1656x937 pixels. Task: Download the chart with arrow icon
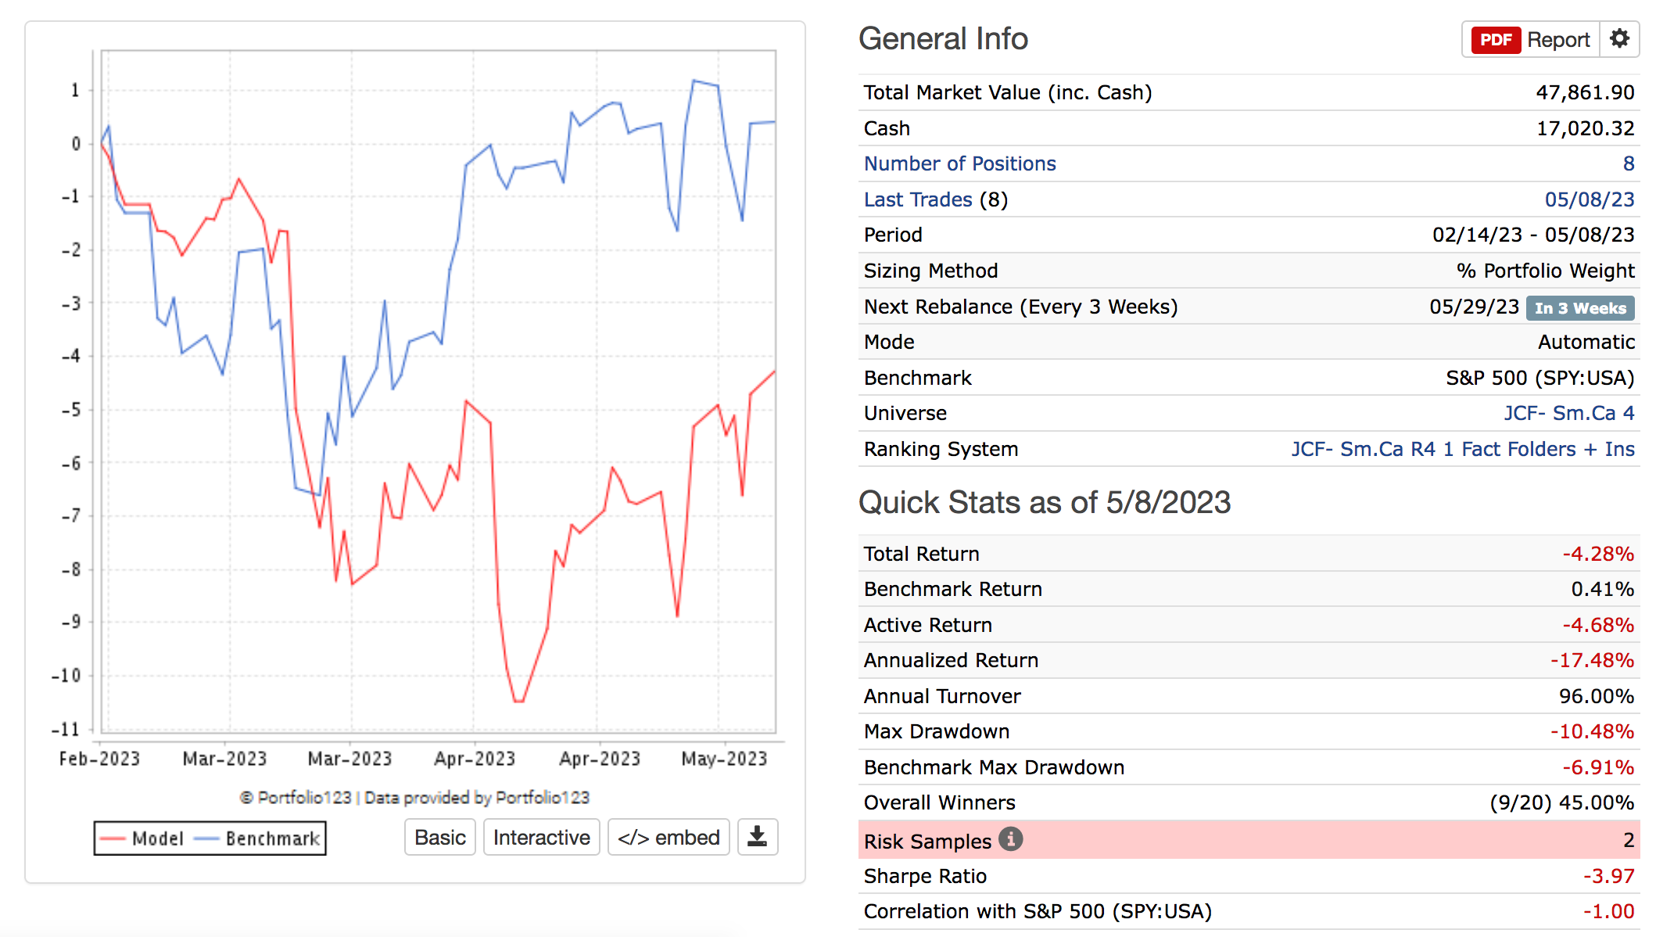tap(757, 837)
